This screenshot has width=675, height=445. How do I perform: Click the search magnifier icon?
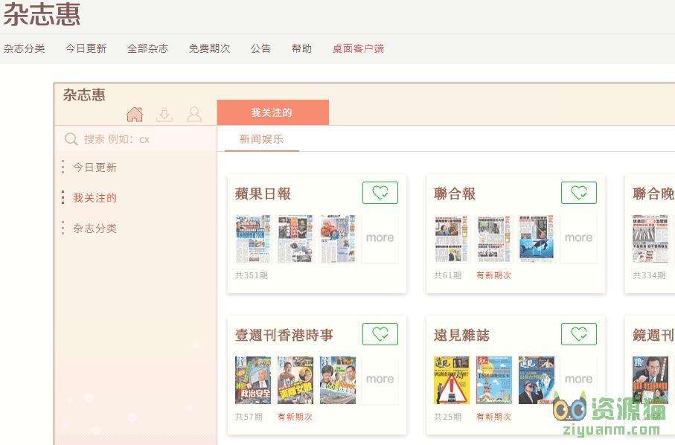click(x=71, y=139)
